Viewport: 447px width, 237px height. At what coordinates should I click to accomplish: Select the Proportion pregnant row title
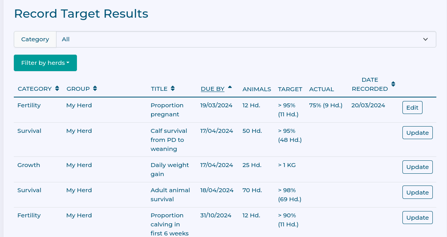[167, 110]
